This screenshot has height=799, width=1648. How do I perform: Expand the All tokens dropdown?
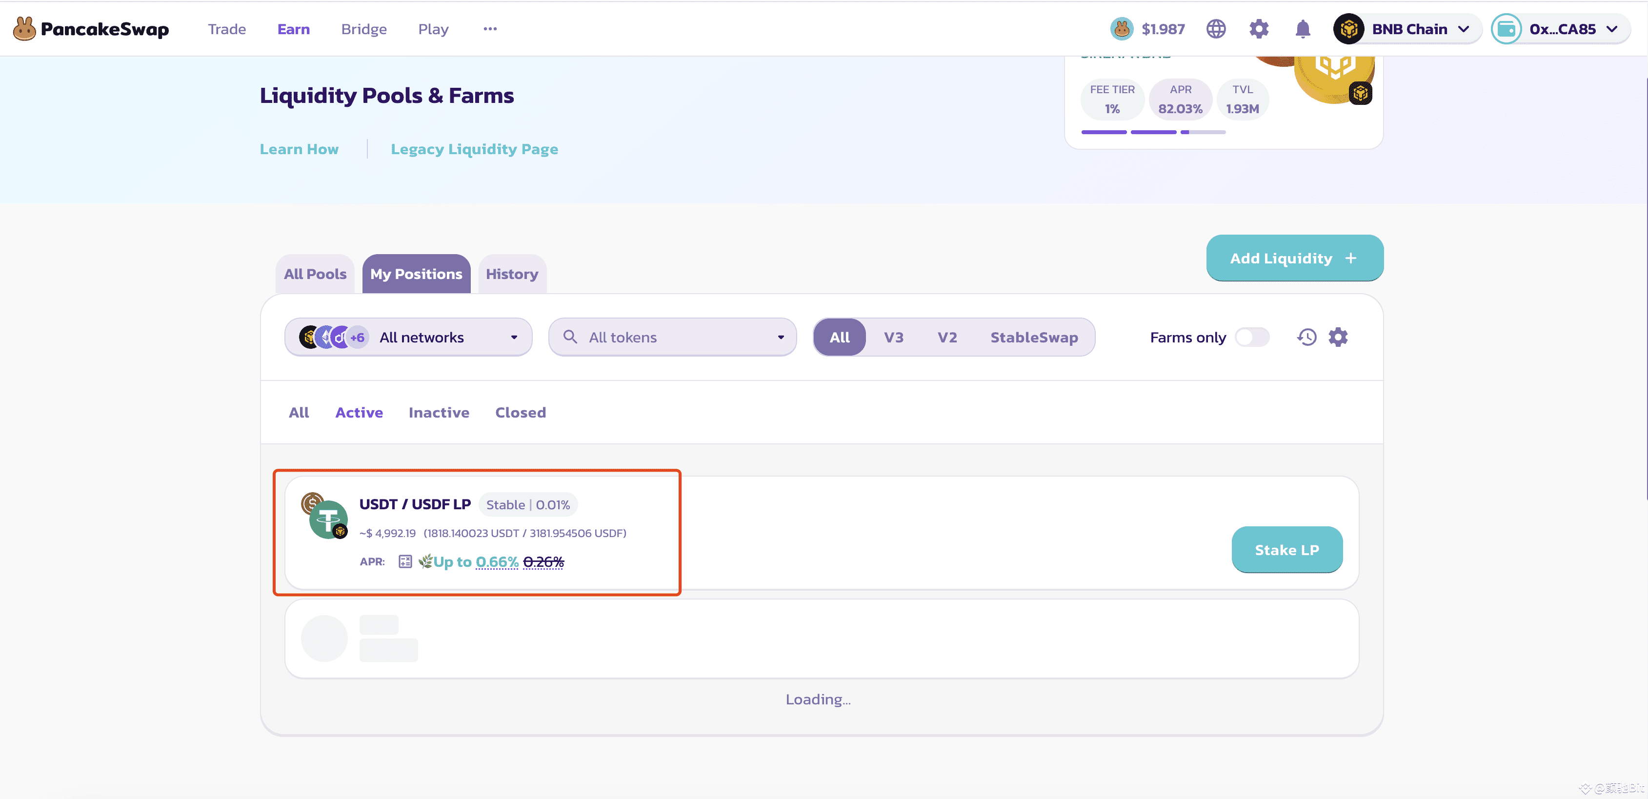[x=781, y=337]
